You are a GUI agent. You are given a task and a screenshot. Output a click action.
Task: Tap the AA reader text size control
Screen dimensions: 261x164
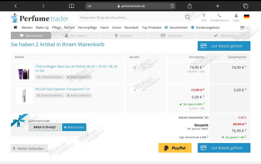89,6
